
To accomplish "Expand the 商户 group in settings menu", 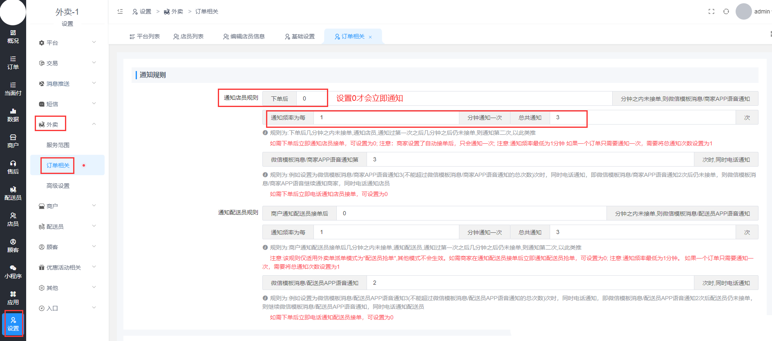I will 67,206.
